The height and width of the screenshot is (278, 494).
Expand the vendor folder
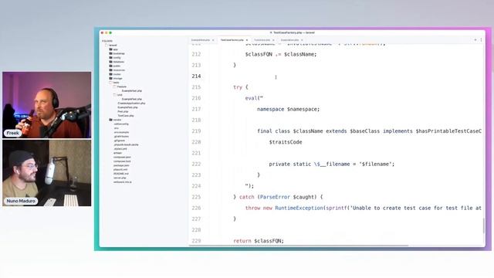click(x=115, y=120)
